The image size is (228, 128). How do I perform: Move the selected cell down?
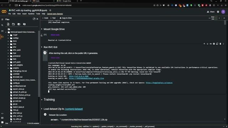point(207,44)
